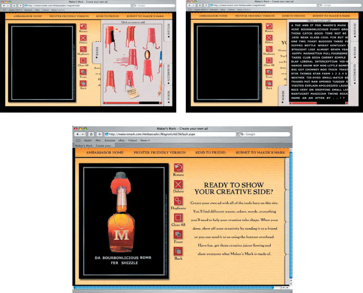Screen dimensions: 363x293
Task: Click the red horizontal scroll slider under word list
Action: (x=304, y=103)
